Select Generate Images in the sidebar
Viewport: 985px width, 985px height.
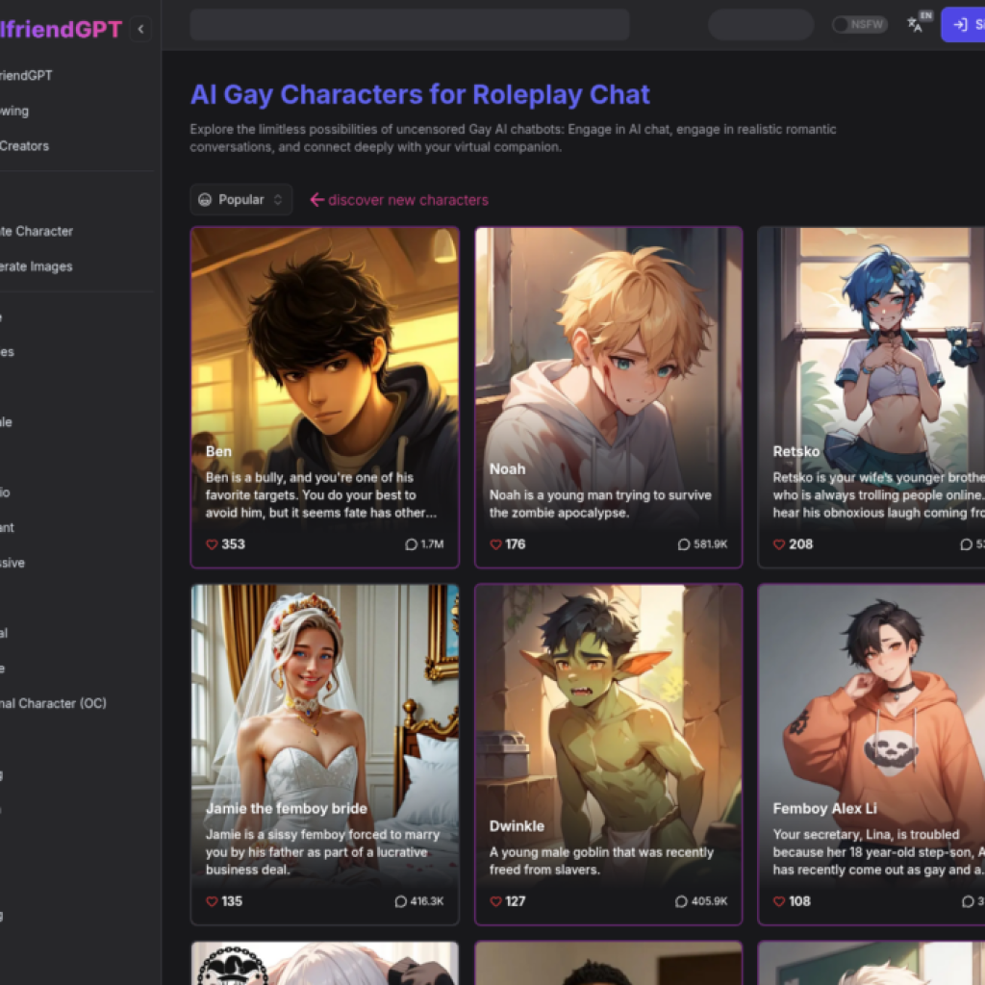click(x=38, y=266)
